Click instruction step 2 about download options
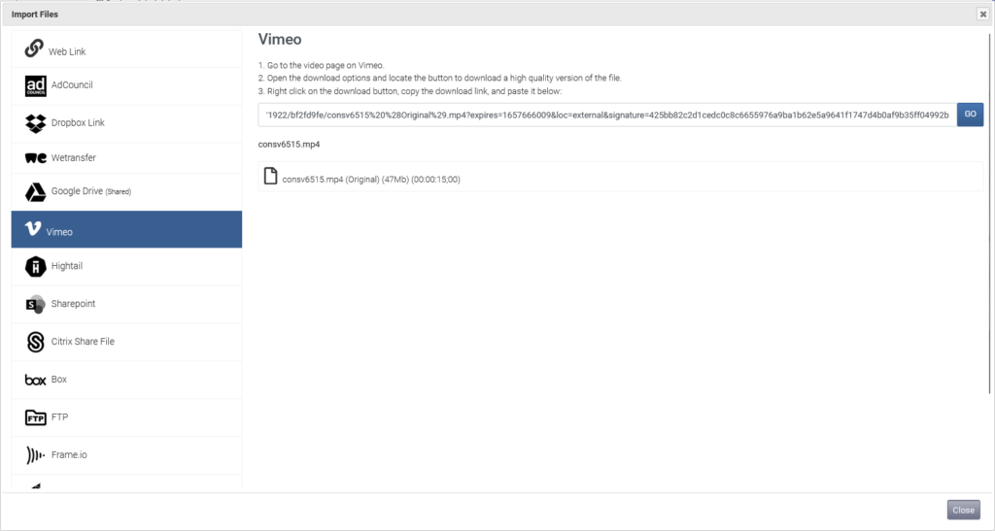This screenshot has width=995, height=531. [440, 78]
